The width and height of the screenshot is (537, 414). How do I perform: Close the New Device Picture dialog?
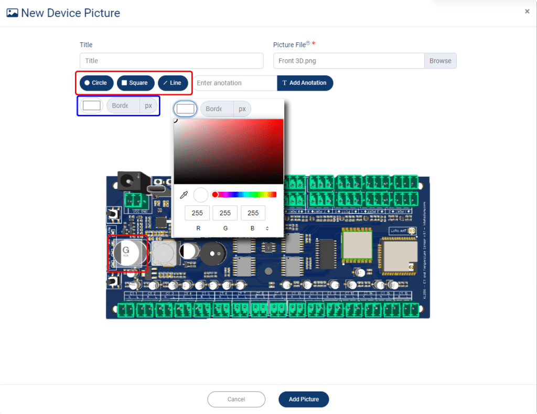(x=527, y=12)
